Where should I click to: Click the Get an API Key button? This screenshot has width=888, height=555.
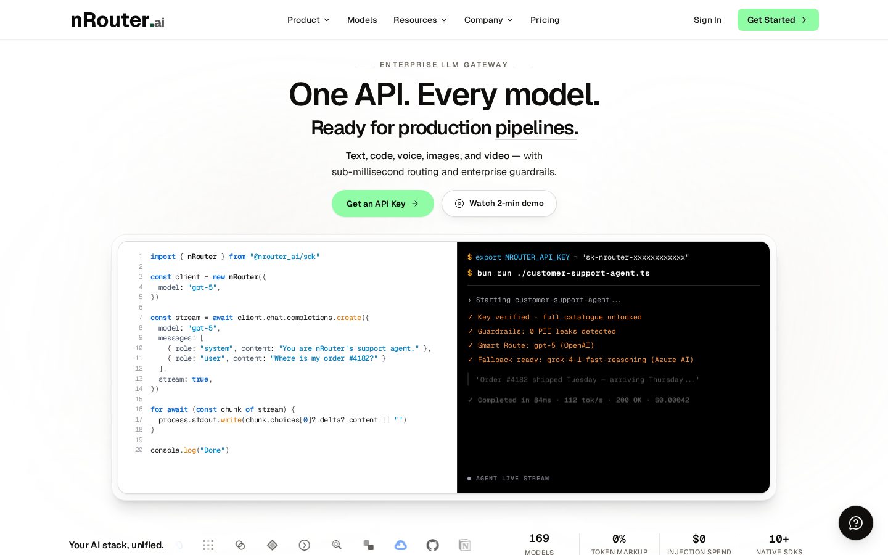click(x=383, y=203)
